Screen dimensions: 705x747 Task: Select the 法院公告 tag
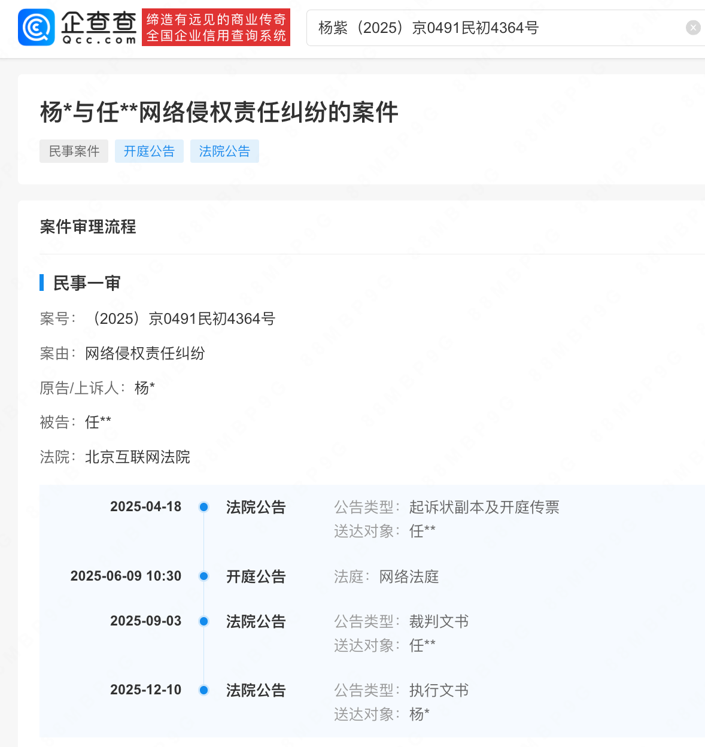(x=224, y=151)
